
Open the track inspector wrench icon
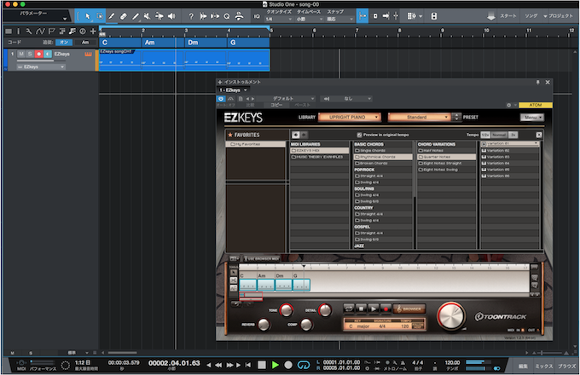(29, 32)
